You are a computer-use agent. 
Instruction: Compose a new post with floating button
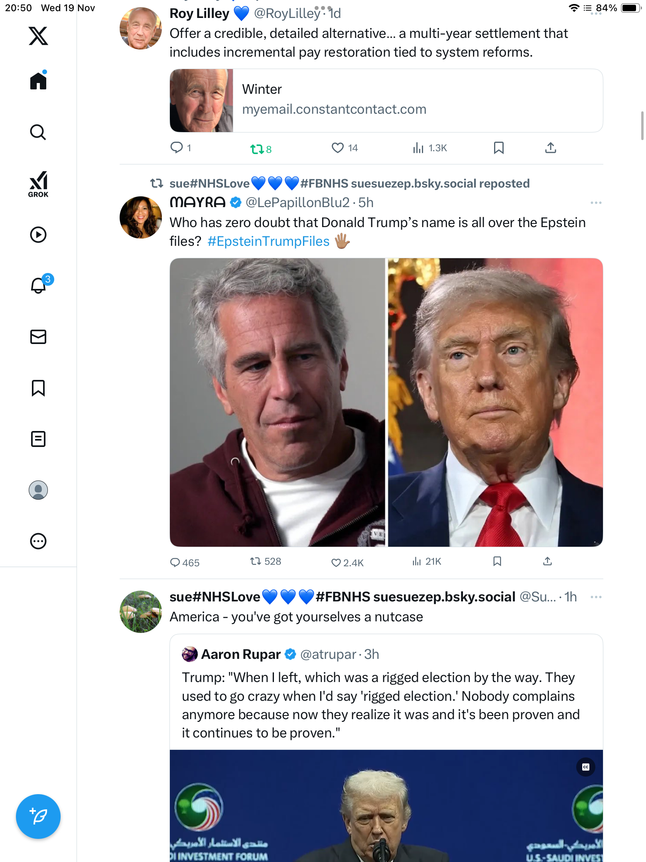click(38, 817)
